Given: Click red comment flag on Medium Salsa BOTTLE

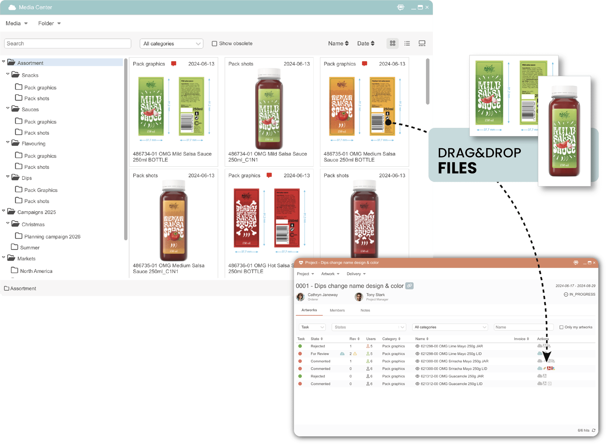Looking at the screenshot, I should click(365, 63).
